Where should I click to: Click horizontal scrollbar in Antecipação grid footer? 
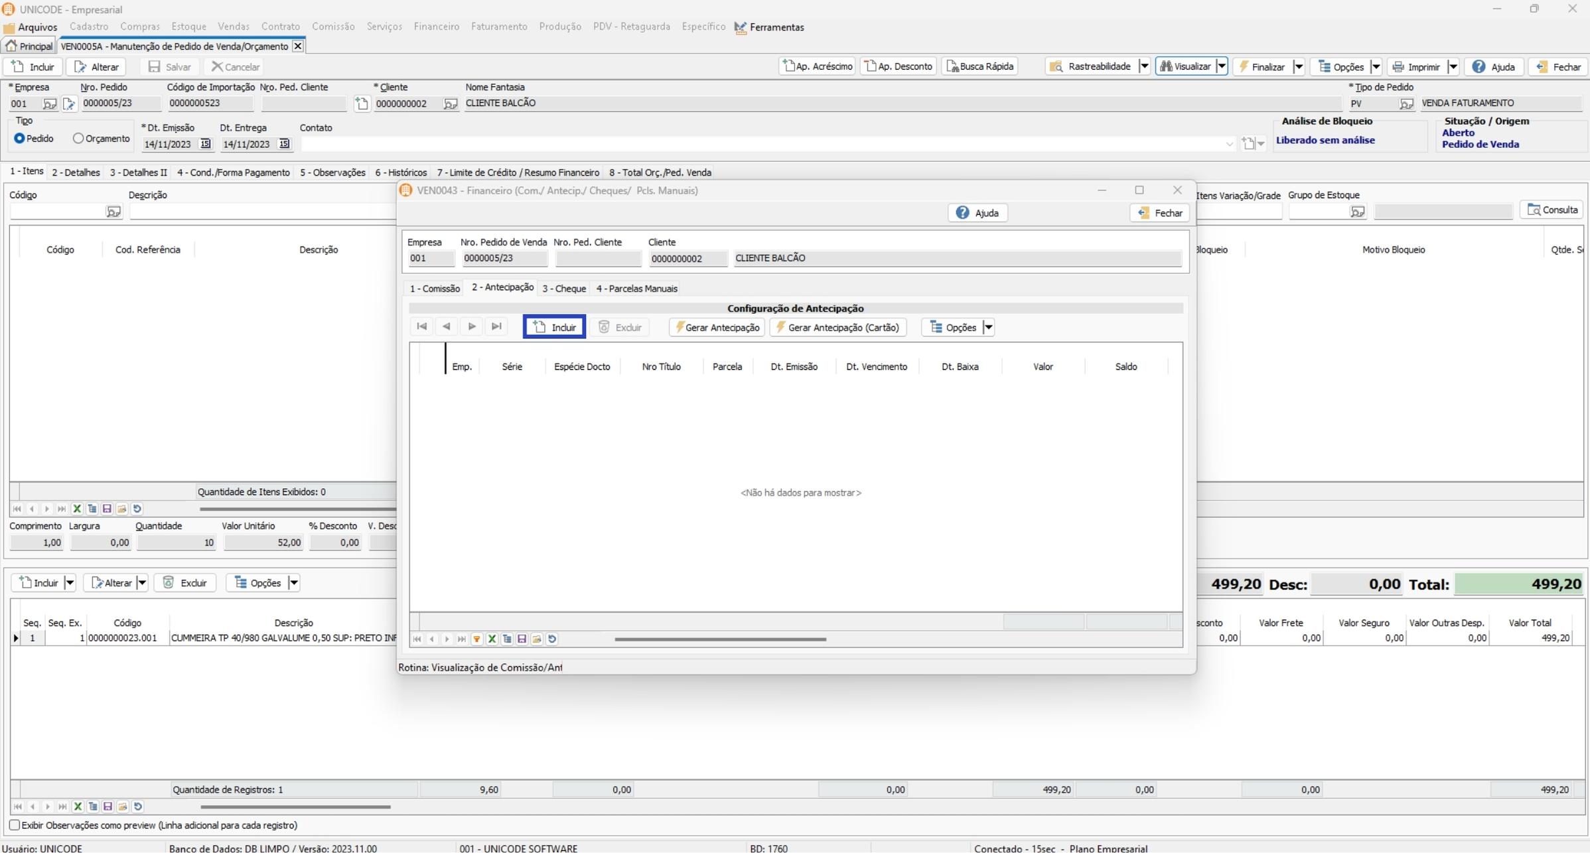(x=720, y=639)
